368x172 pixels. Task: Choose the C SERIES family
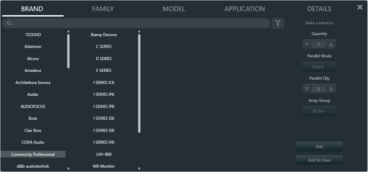pyautogui.click(x=104, y=47)
